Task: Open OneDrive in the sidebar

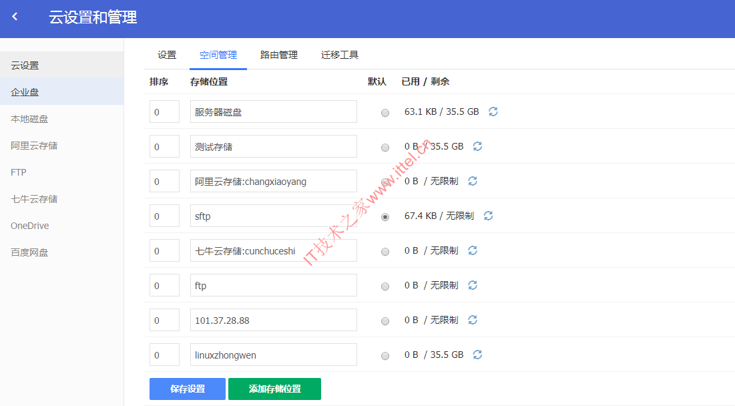Action: [62, 226]
